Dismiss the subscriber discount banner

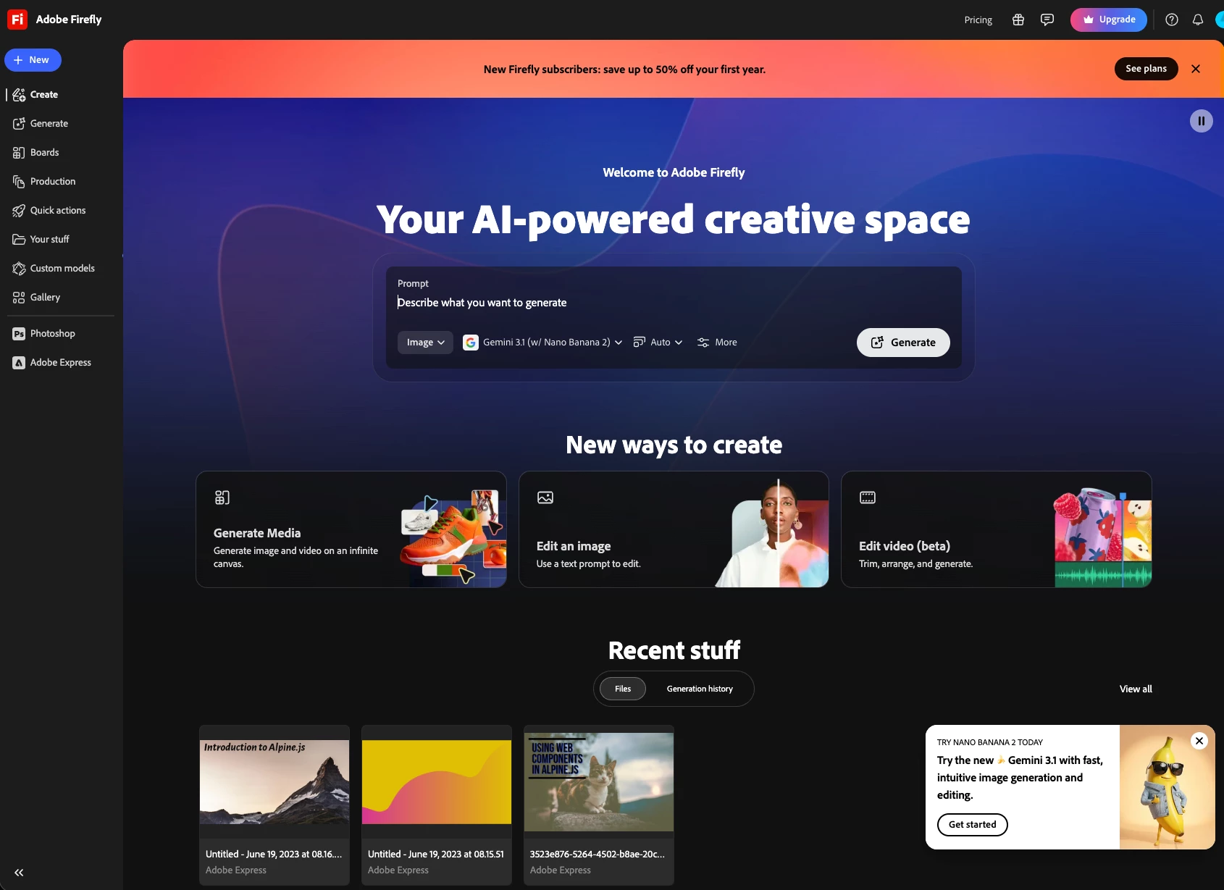[x=1196, y=69]
